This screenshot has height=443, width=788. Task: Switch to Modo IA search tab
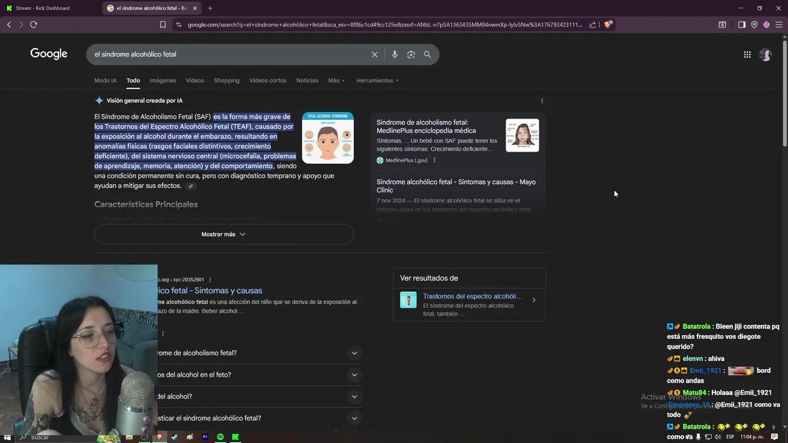click(105, 81)
